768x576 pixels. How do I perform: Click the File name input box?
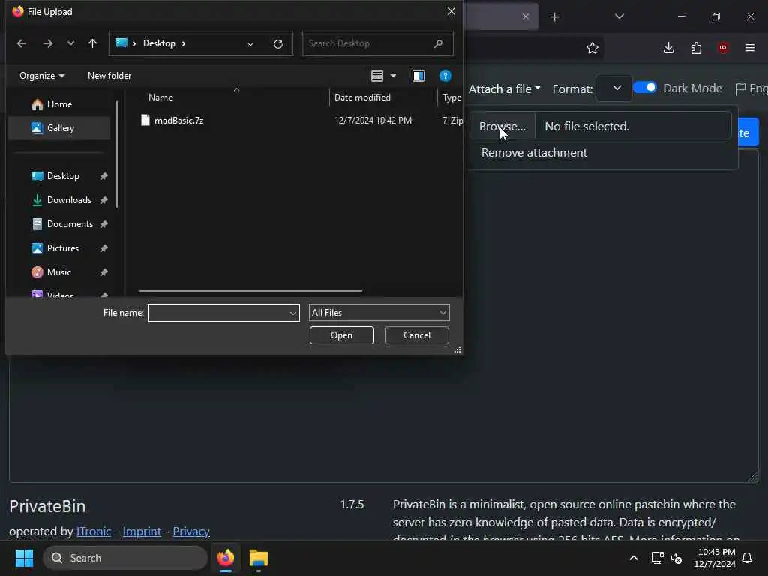(218, 313)
